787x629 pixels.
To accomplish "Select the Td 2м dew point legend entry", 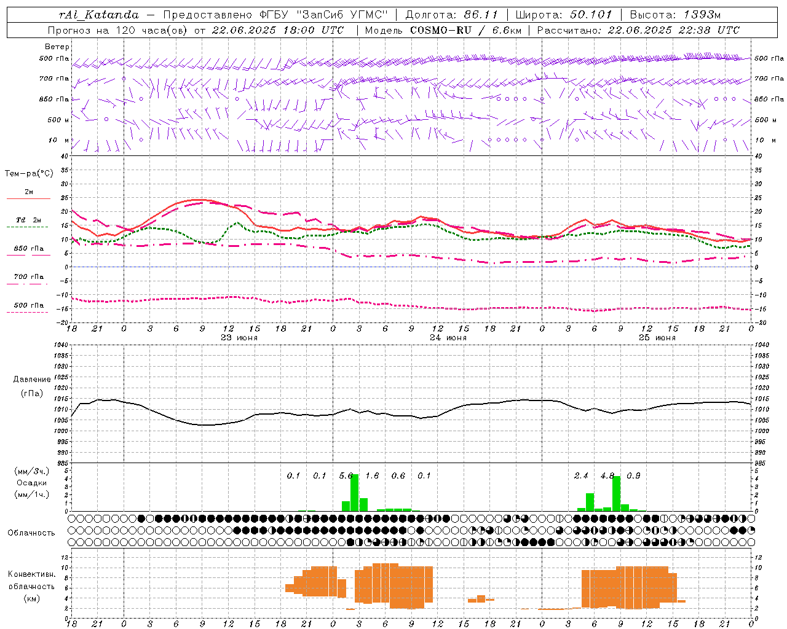I will coord(29,220).
